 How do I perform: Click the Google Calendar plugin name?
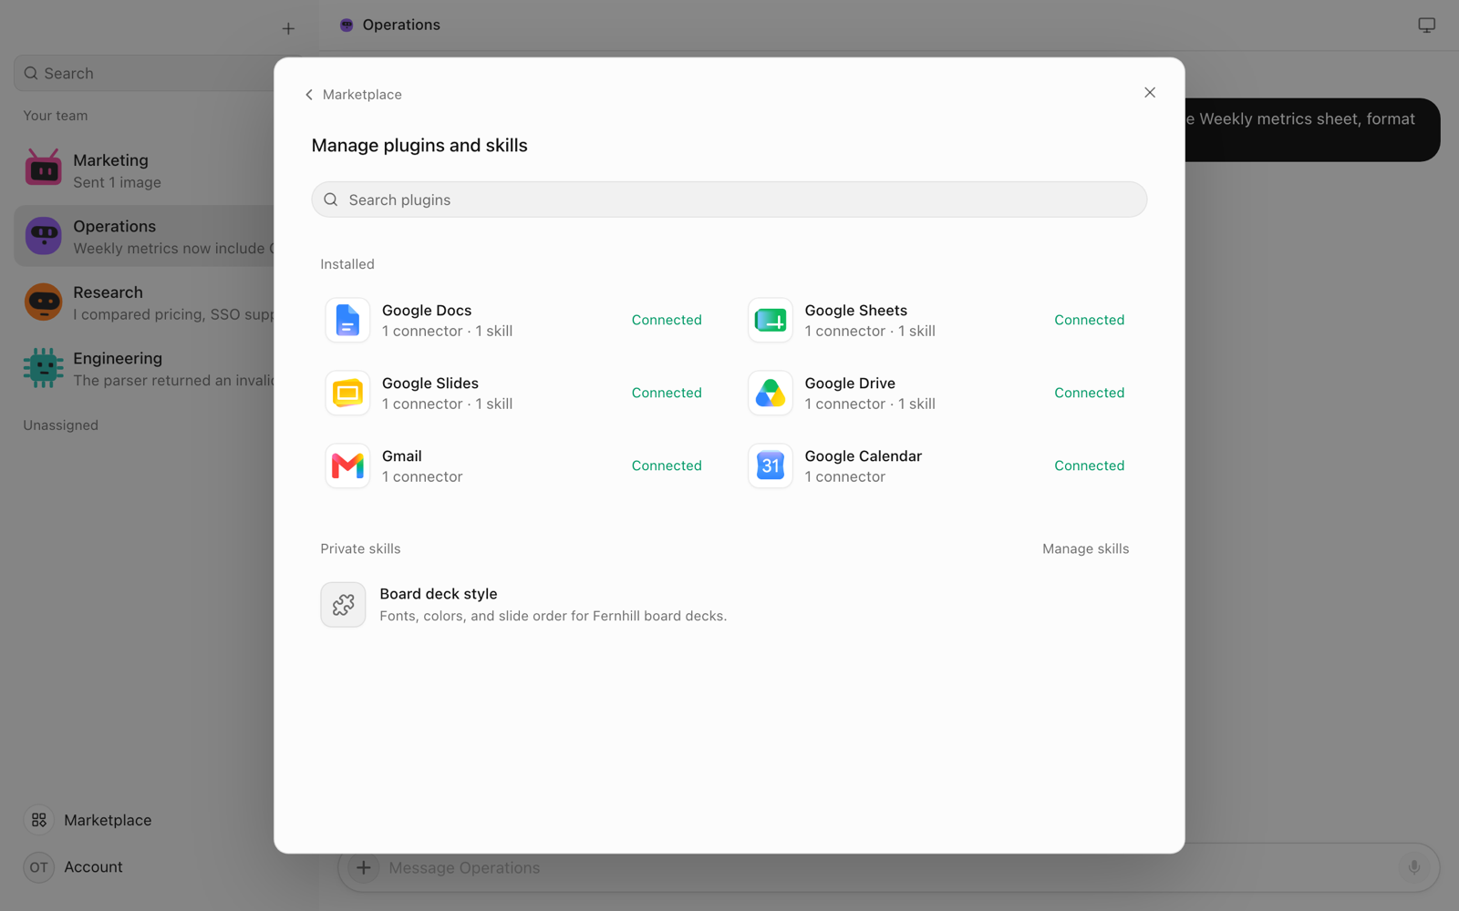point(864,456)
